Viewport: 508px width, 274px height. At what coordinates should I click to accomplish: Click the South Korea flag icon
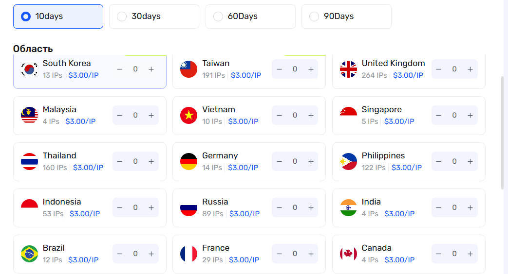click(29, 69)
